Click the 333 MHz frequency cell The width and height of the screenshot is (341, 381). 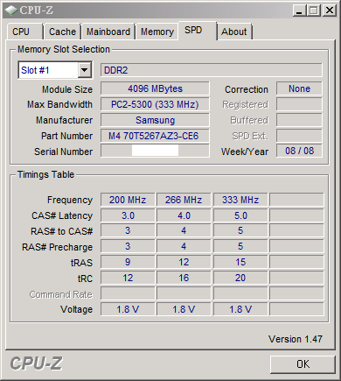[240, 200]
